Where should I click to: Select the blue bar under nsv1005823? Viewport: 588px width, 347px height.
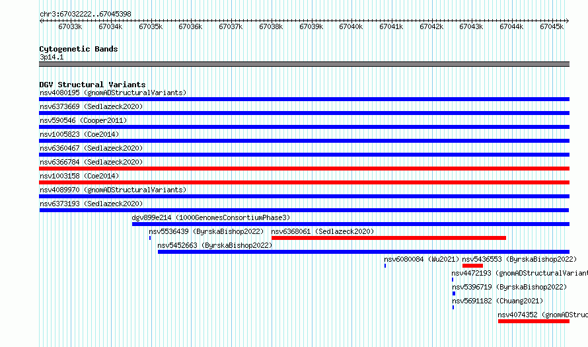pos(304,141)
